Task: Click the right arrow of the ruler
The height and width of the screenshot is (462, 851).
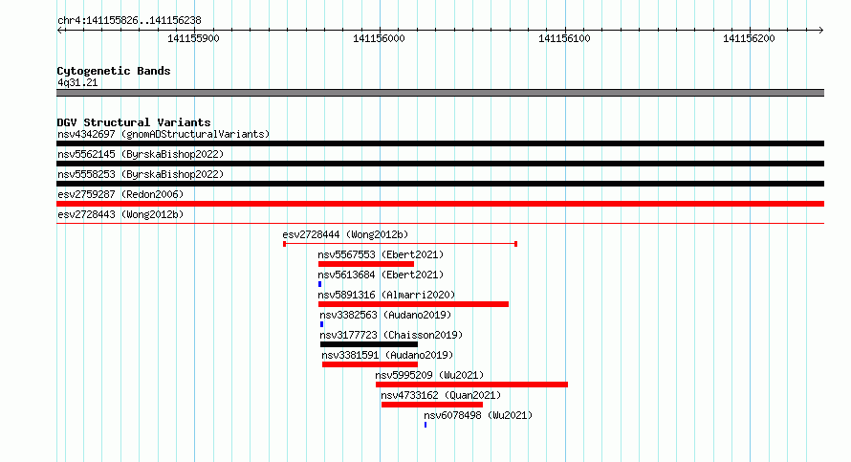Action: pyautogui.click(x=821, y=31)
